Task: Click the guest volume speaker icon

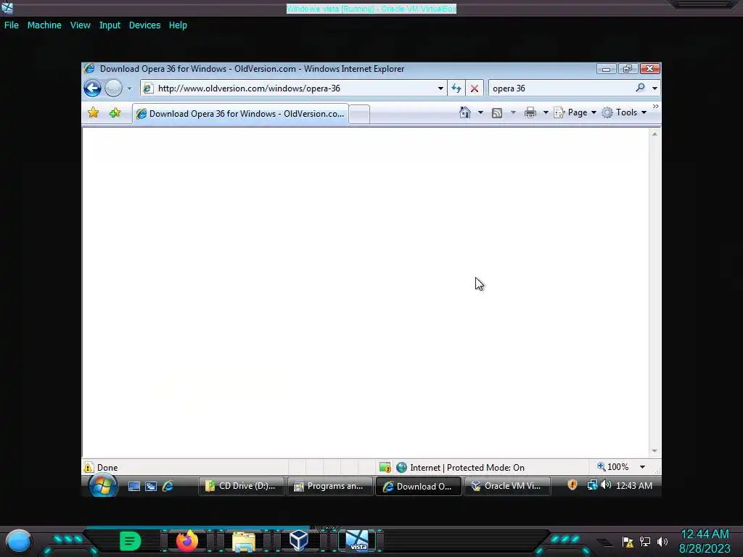Action: (x=606, y=485)
